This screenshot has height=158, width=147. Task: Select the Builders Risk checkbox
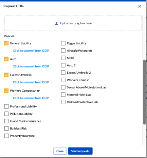click(x=6, y=128)
